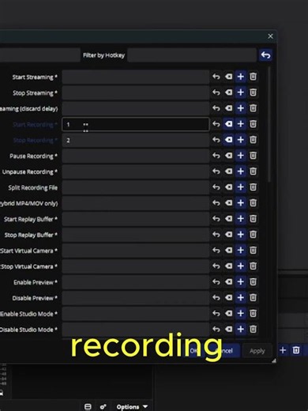Add another Start Virtual Camera hotkey binding
The width and height of the screenshot is (308, 411).
click(x=241, y=251)
